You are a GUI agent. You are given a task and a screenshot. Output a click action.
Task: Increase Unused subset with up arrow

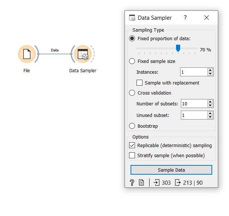click(x=210, y=113)
